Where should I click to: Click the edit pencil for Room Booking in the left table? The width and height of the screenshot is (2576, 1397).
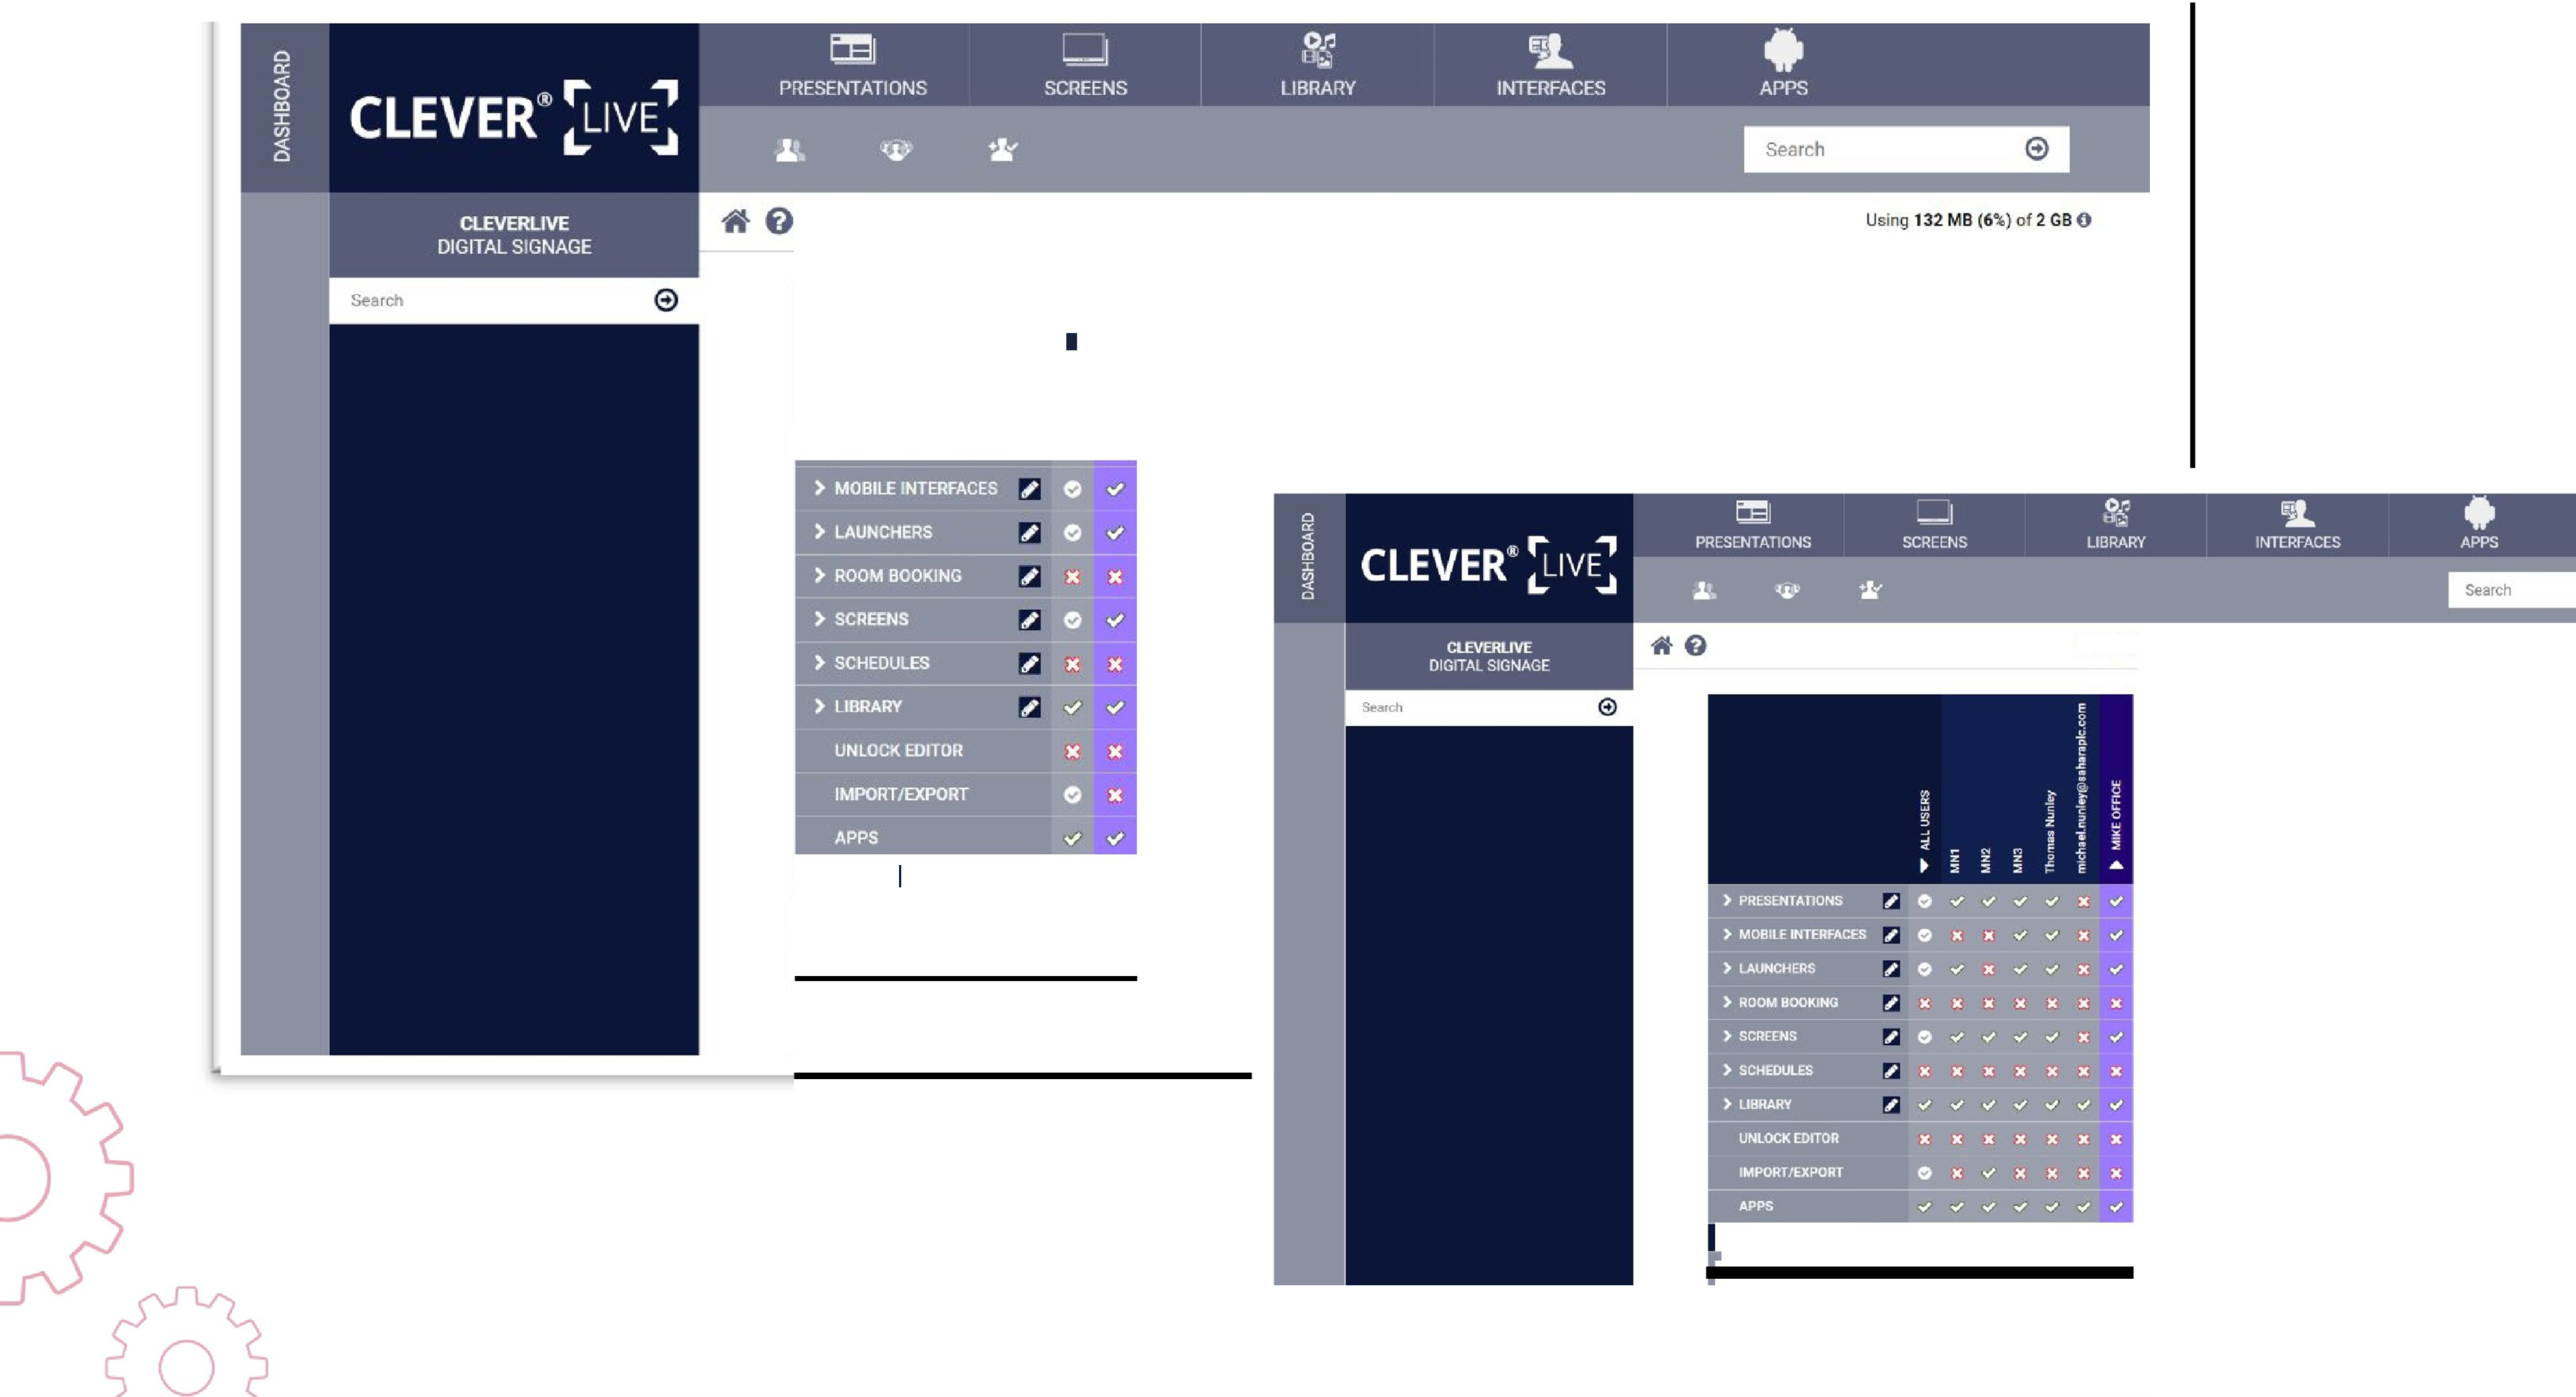[x=1029, y=576]
